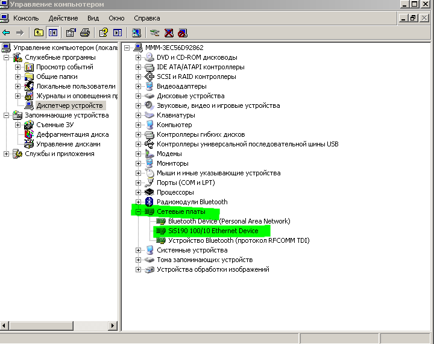The image size is (434, 344).
Task: Toggle the show/hide console tree icon
Action: (x=53, y=33)
